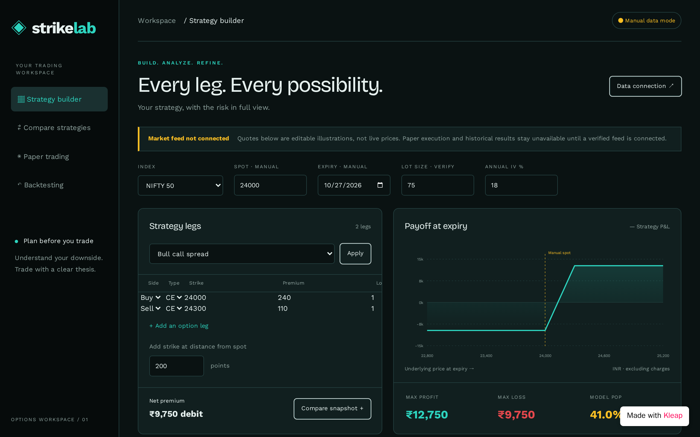The height and width of the screenshot is (437, 700).
Task: Click the 'Market feed not connected' warning
Action: point(189,138)
